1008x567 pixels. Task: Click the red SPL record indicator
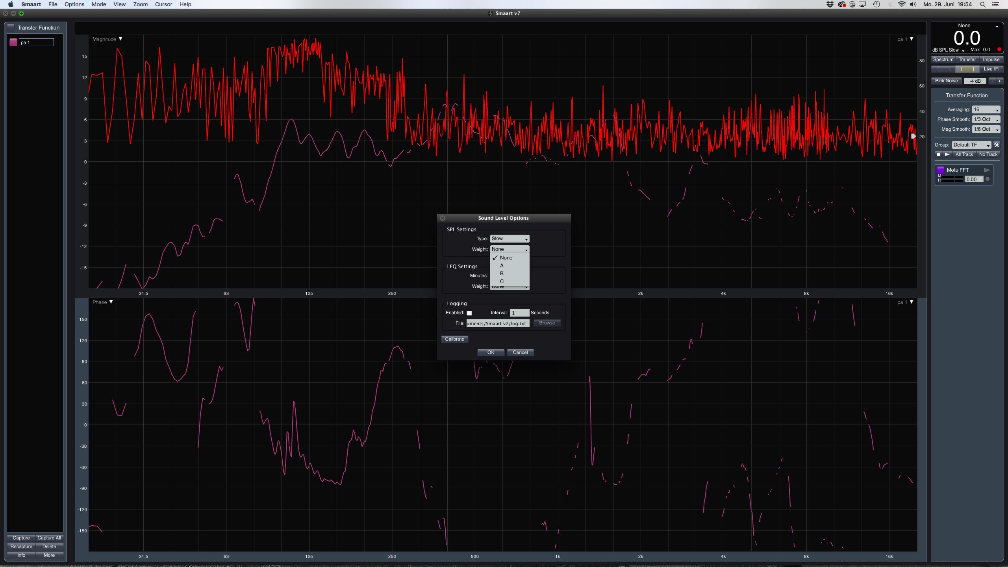[x=999, y=50]
